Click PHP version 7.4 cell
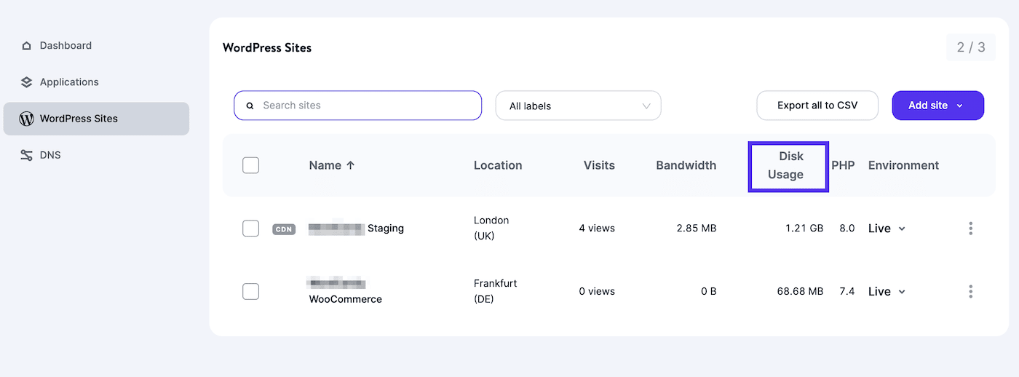The height and width of the screenshot is (377, 1019). click(x=846, y=291)
